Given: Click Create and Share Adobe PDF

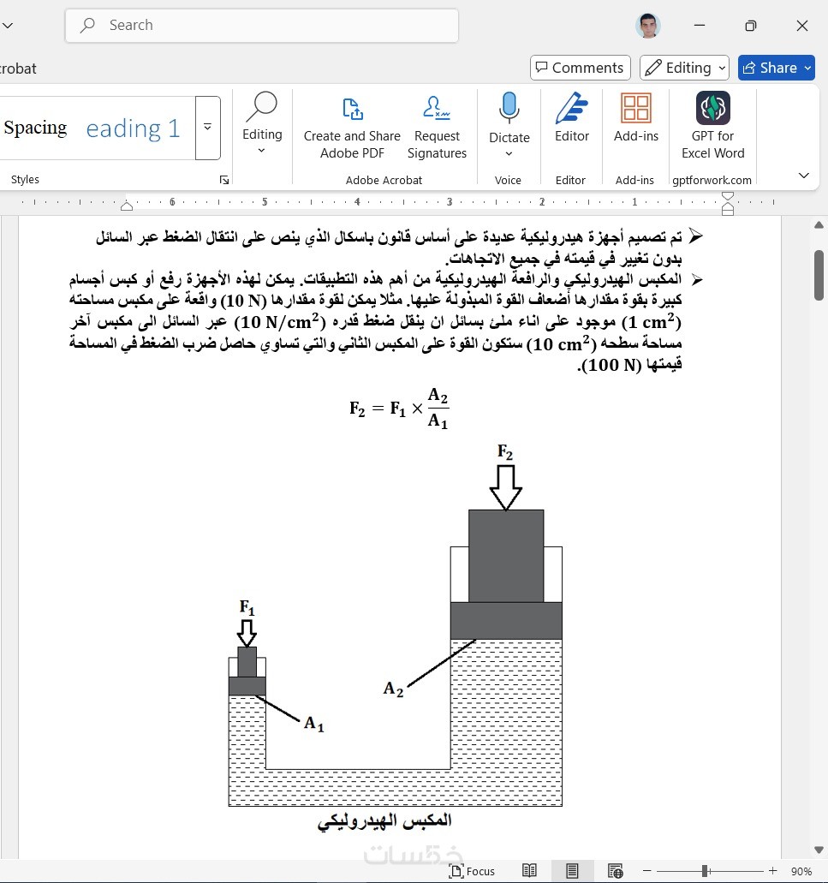Looking at the screenshot, I should (x=352, y=127).
